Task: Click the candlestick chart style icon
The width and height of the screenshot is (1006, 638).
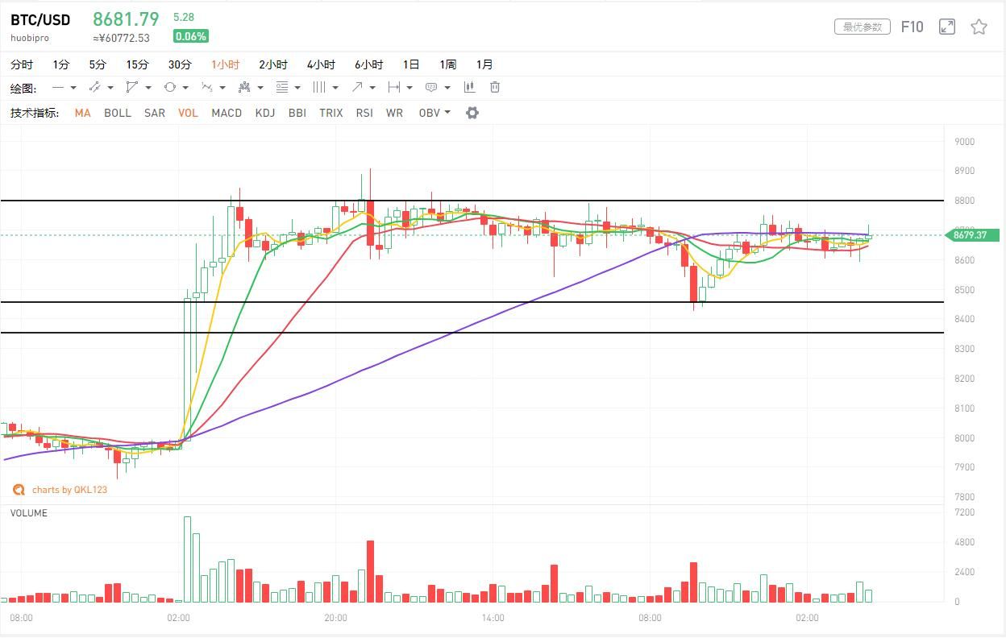Action: point(469,87)
